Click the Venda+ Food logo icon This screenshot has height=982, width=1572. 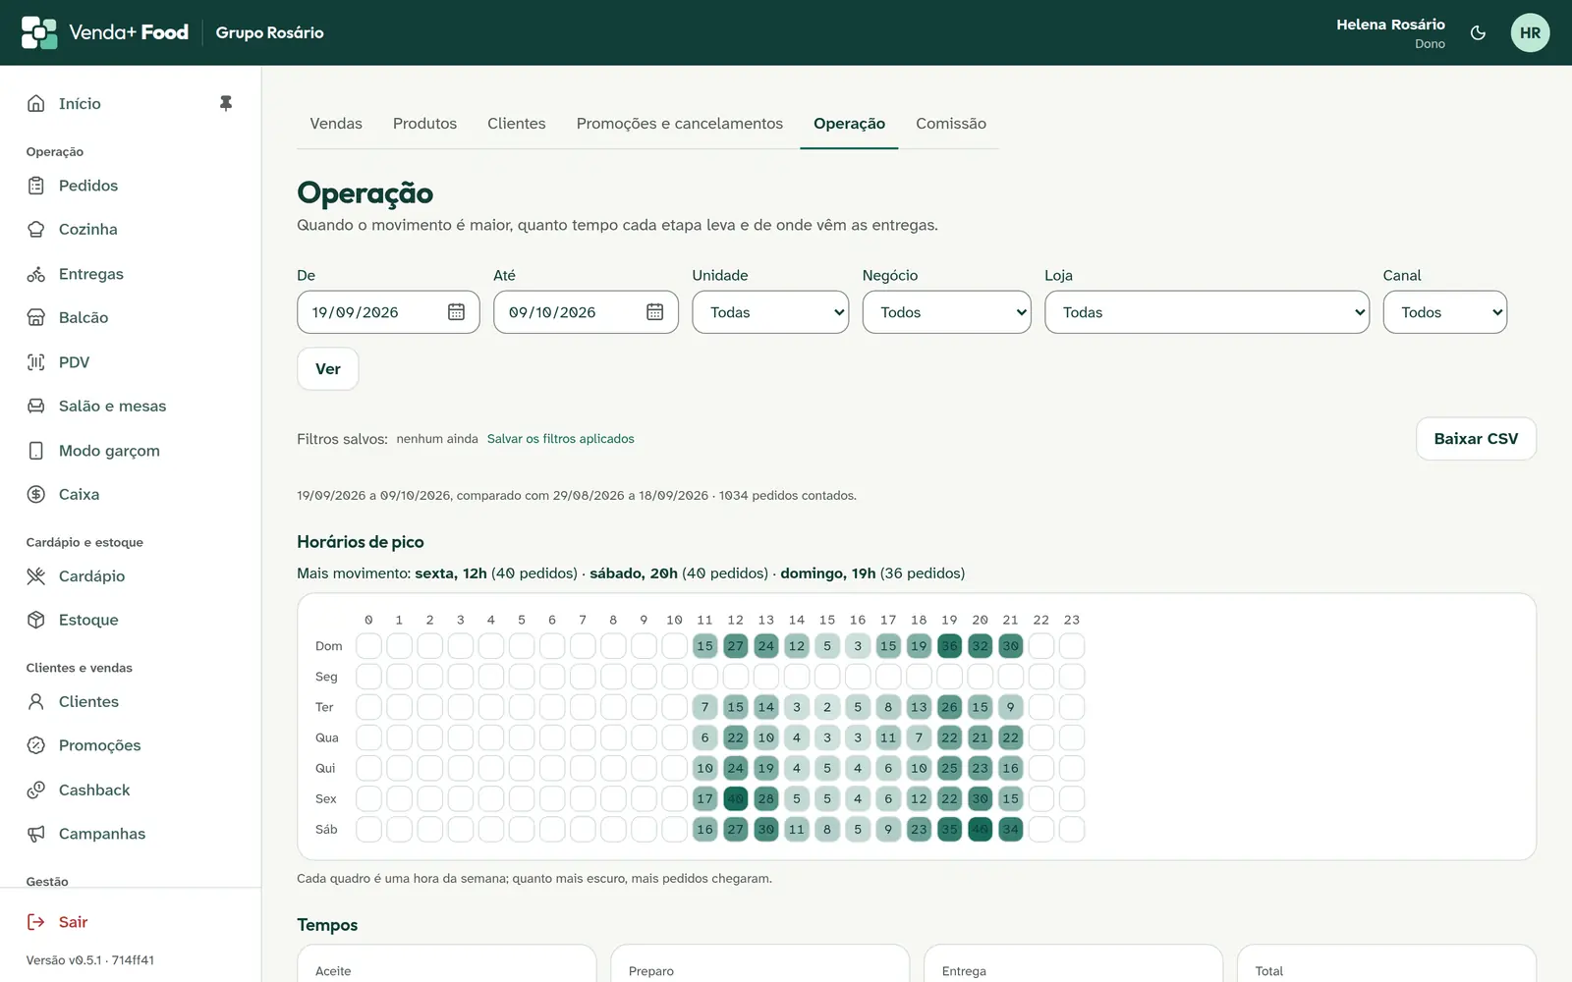[39, 32]
